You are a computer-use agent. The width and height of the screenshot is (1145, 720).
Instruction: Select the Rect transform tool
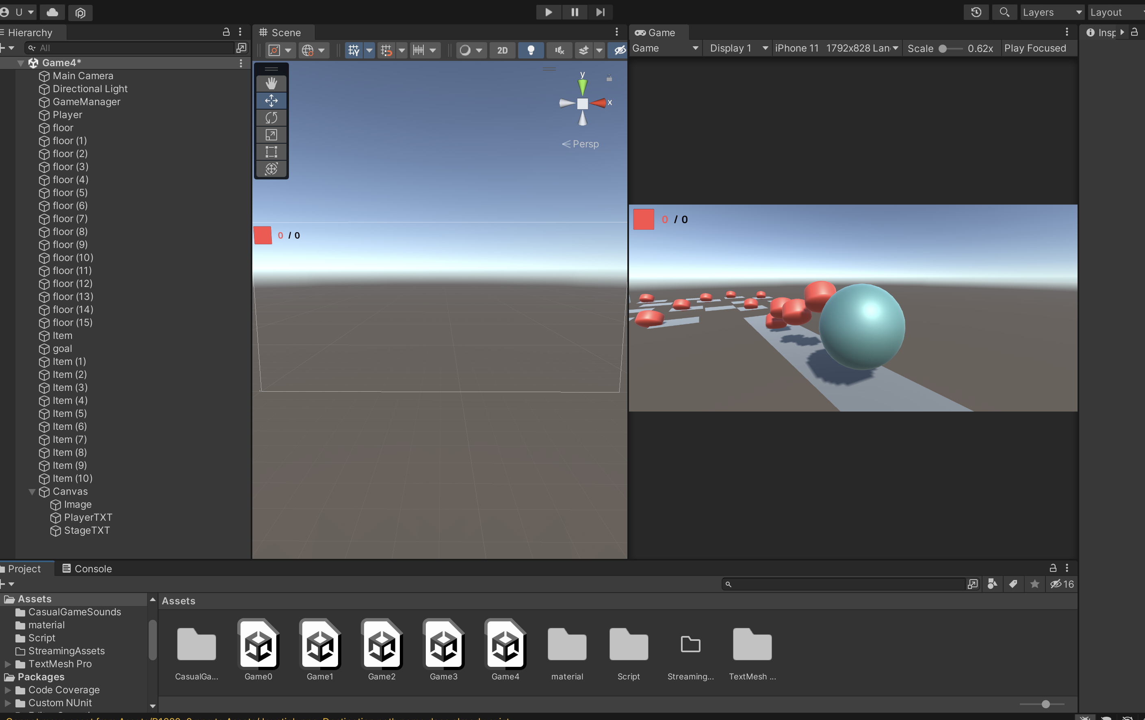pyautogui.click(x=271, y=152)
